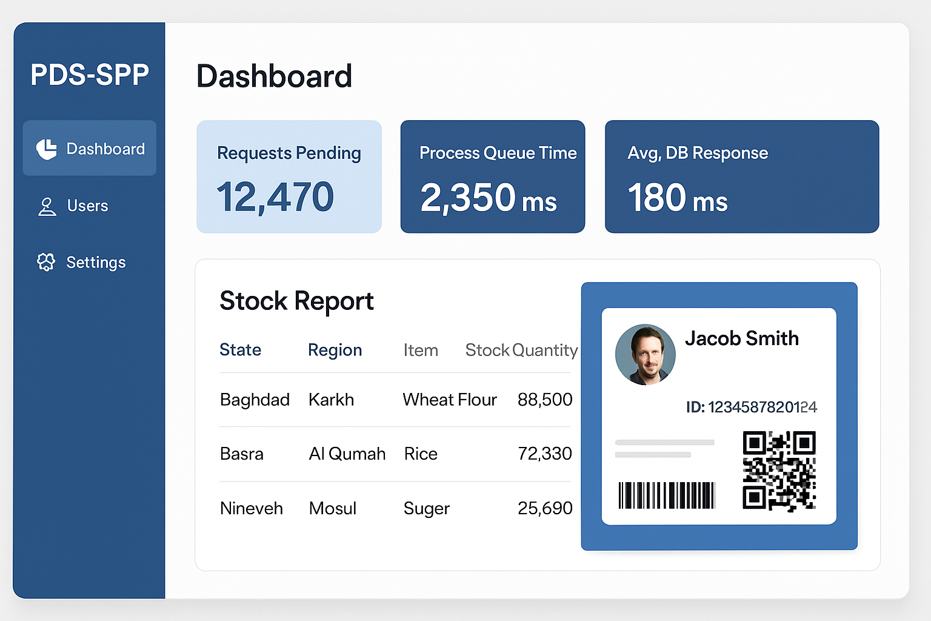Click the Item column header
This screenshot has width=931, height=621.
pos(421,351)
